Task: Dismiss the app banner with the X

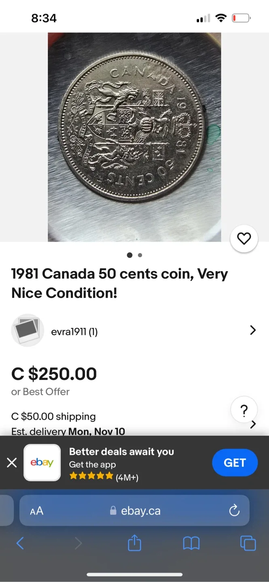Action: (x=12, y=462)
